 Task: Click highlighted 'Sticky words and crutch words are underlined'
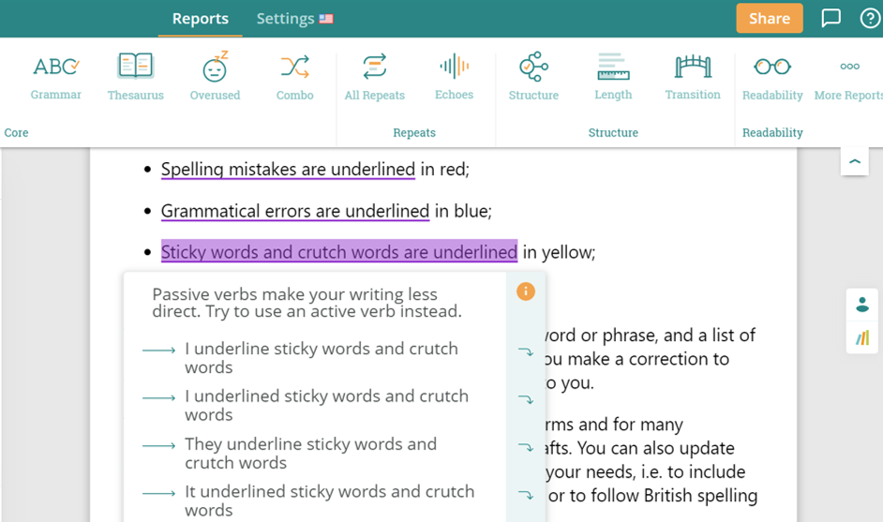coord(339,252)
